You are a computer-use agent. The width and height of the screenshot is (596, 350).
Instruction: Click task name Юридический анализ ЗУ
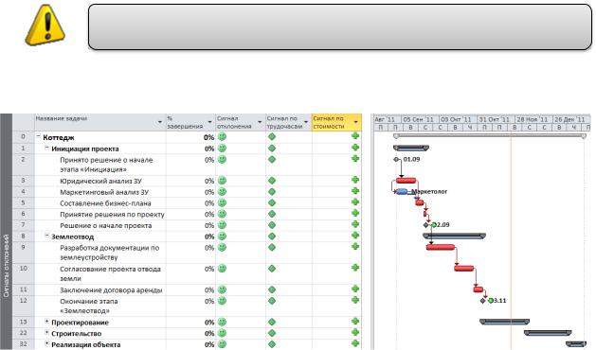click(x=100, y=181)
